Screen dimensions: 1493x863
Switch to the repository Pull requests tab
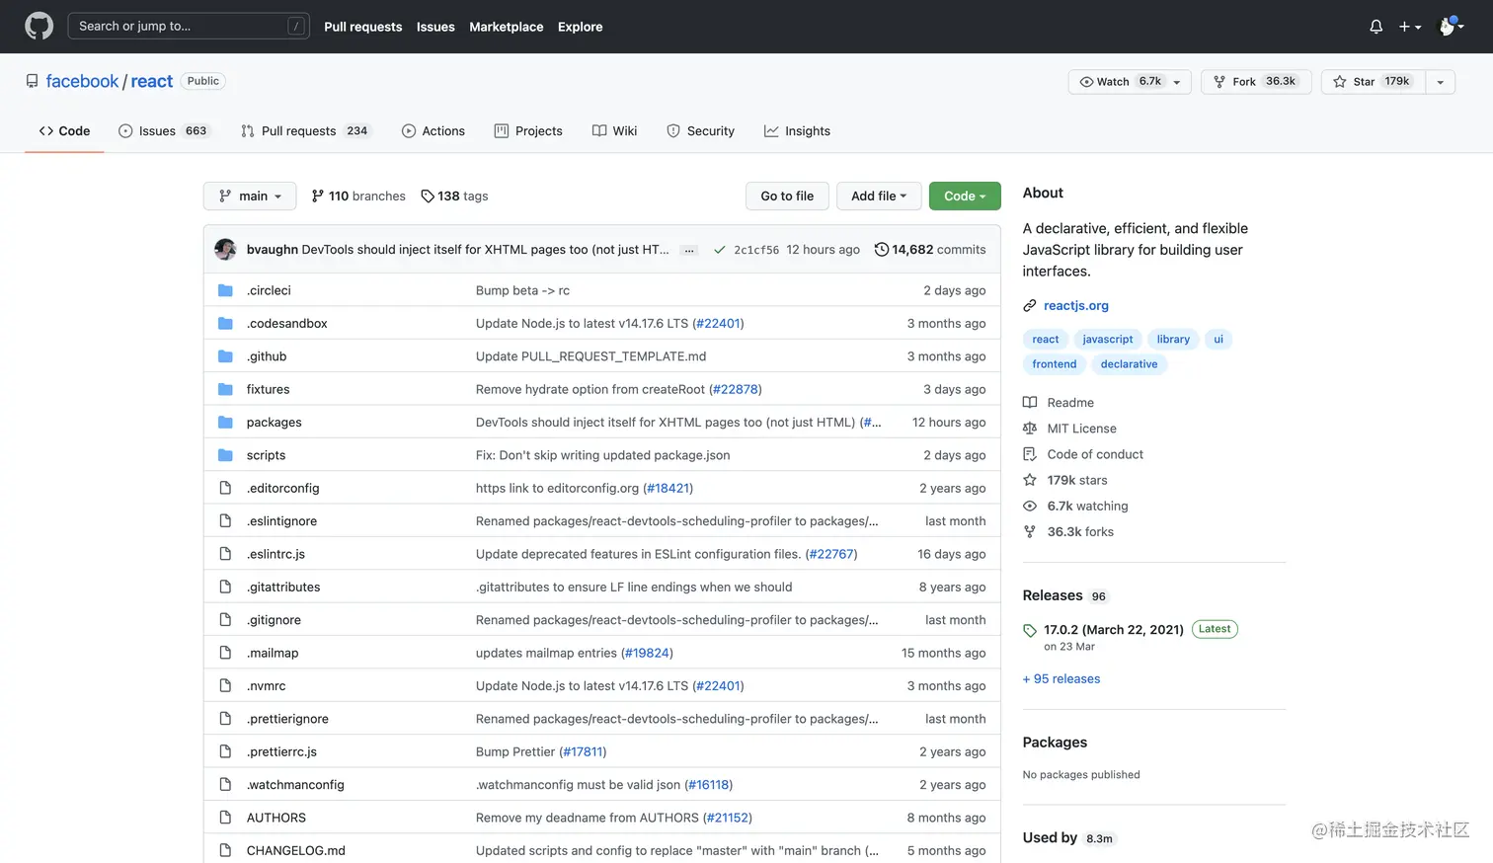pos(306,130)
